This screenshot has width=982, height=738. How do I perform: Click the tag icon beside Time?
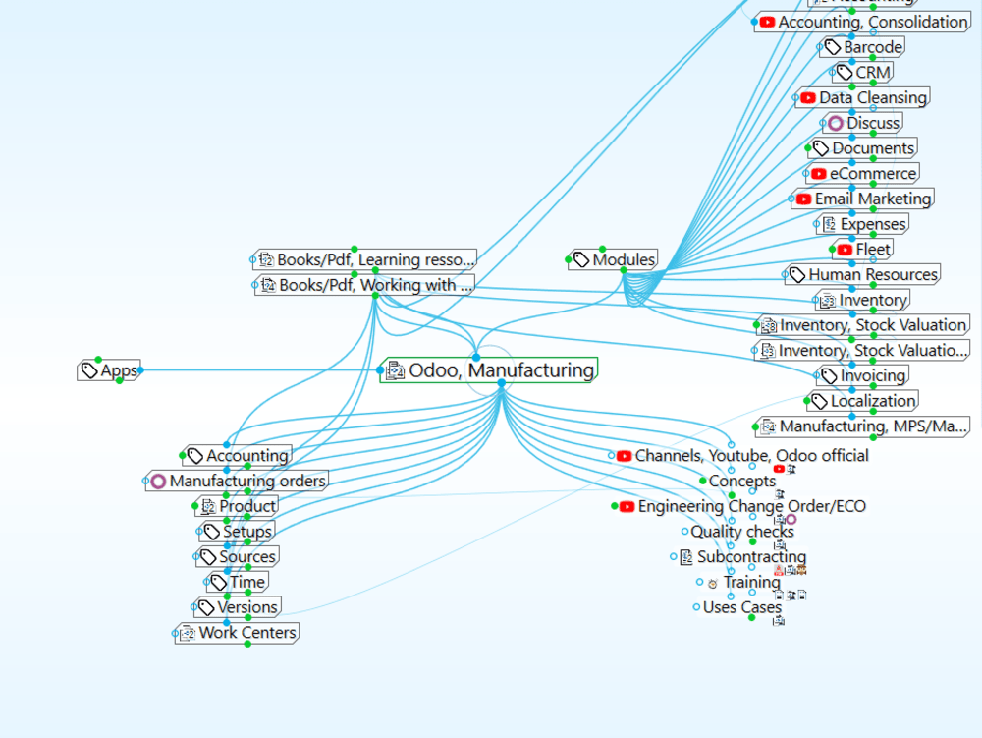click(219, 583)
